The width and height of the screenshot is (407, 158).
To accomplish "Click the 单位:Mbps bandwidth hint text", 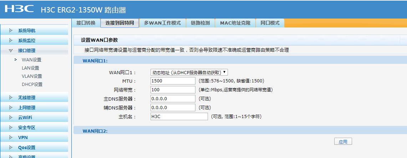I will tap(235, 90).
